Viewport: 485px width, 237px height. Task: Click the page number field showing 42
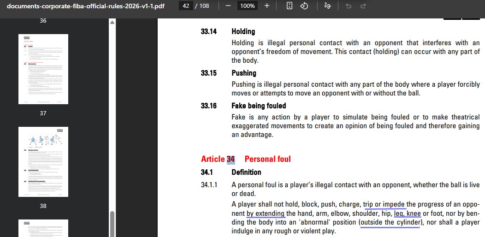pyautogui.click(x=186, y=6)
